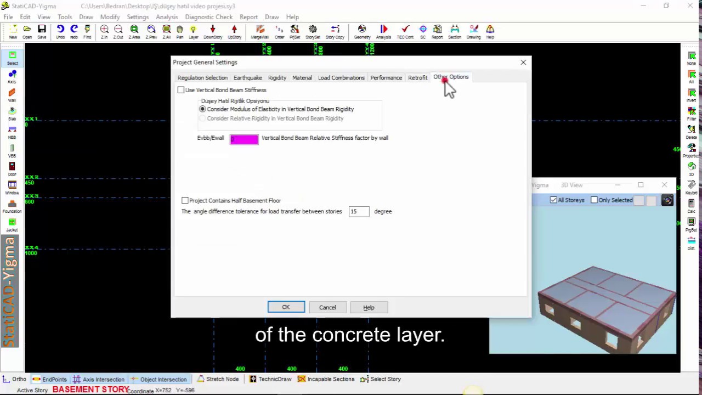
Task: Open the Report toolbar icon
Action: click(437, 31)
